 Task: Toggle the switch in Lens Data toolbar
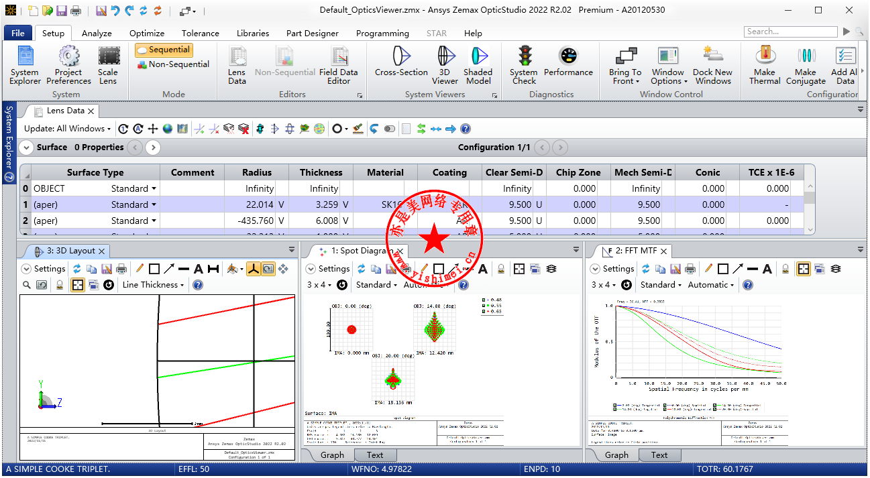pyautogui.click(x=390, y=129)
